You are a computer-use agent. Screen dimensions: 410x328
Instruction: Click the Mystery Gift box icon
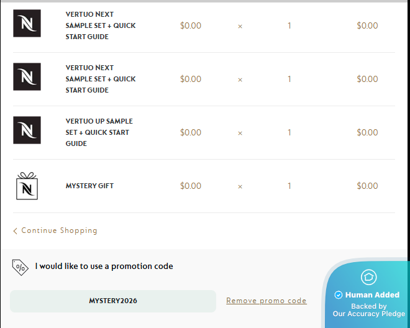pos(27,186)
